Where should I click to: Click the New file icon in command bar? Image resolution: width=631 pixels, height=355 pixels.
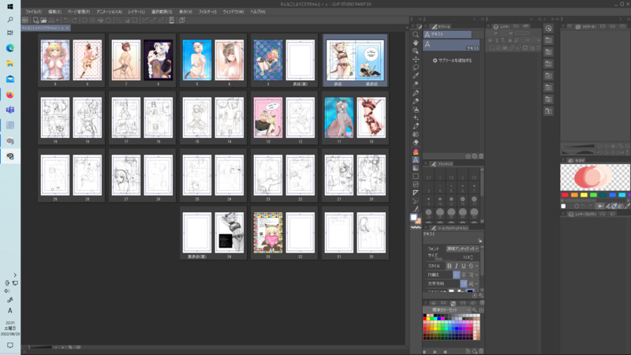pos(35,21)
